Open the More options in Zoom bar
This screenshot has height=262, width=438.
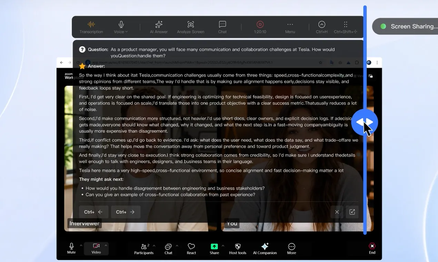(x=291, y=249)
